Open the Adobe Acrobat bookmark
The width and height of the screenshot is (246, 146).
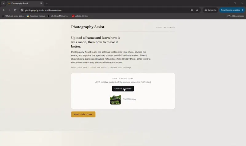[80, 16]
